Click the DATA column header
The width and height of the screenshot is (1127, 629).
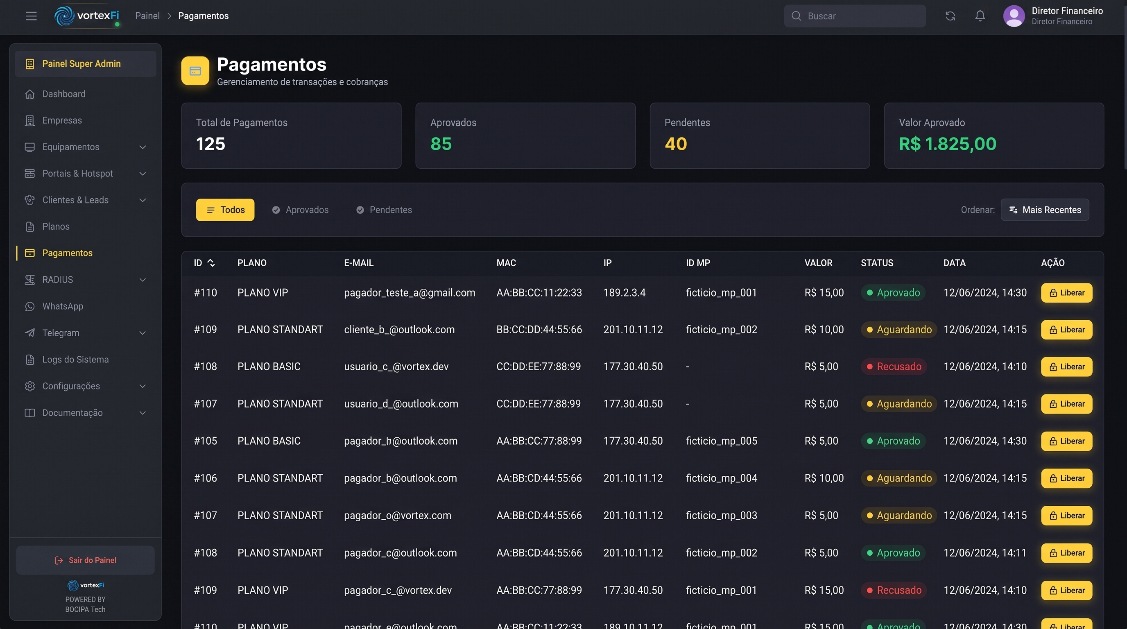pos(954,263)
